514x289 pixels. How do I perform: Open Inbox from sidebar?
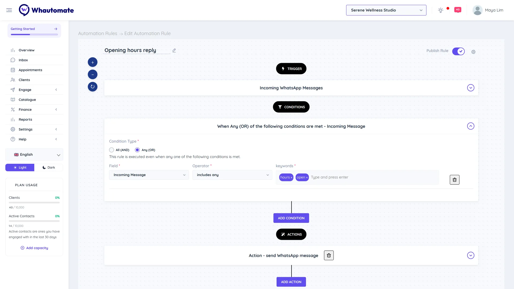pyautogui.click(x=34, y=60)
